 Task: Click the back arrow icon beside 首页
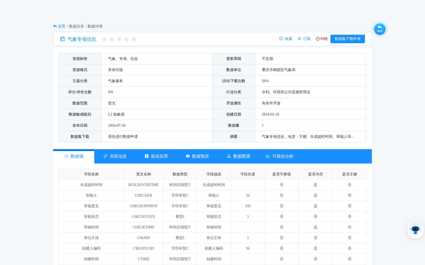pos(55,26)
